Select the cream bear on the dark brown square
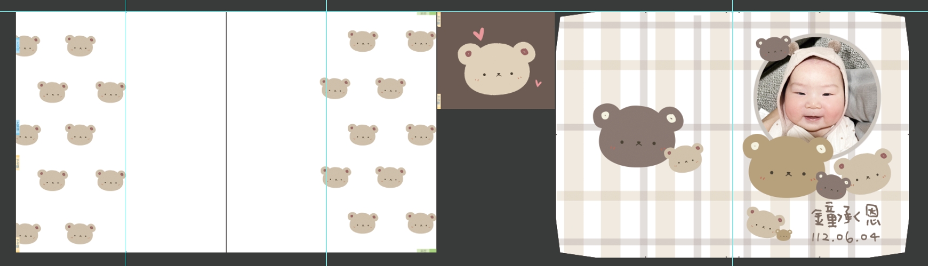Image resolution: width=928 pixels, height=266 pixels. tap(496, 69)
